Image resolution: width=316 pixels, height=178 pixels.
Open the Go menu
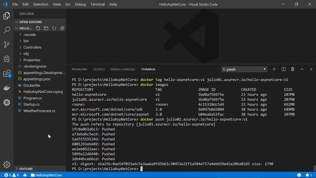[x=68, y=4]
